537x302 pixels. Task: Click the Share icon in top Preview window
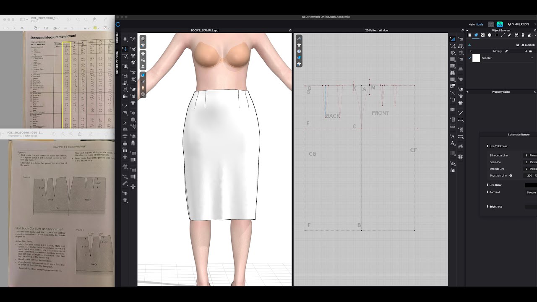pos(94,19)
